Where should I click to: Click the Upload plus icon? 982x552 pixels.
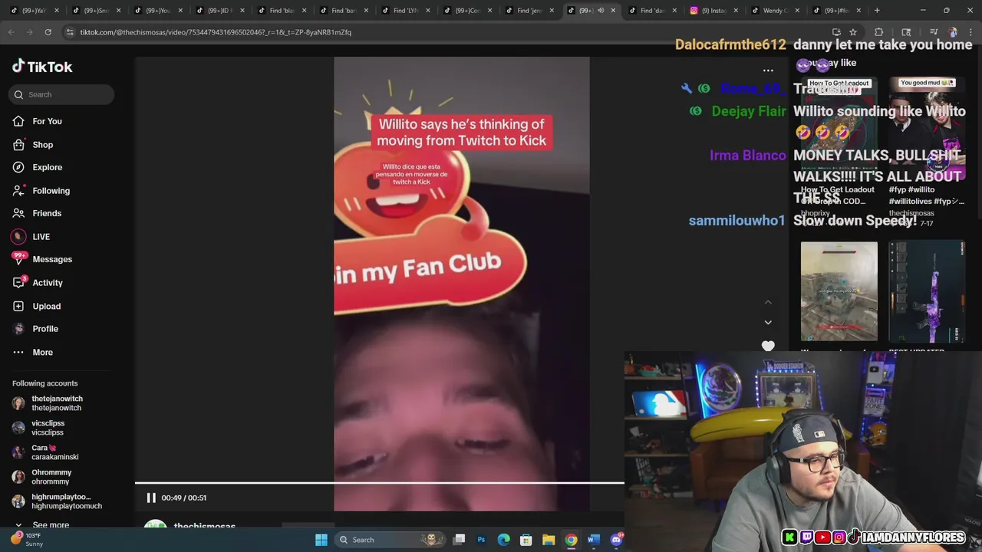(x=18, y=306)
